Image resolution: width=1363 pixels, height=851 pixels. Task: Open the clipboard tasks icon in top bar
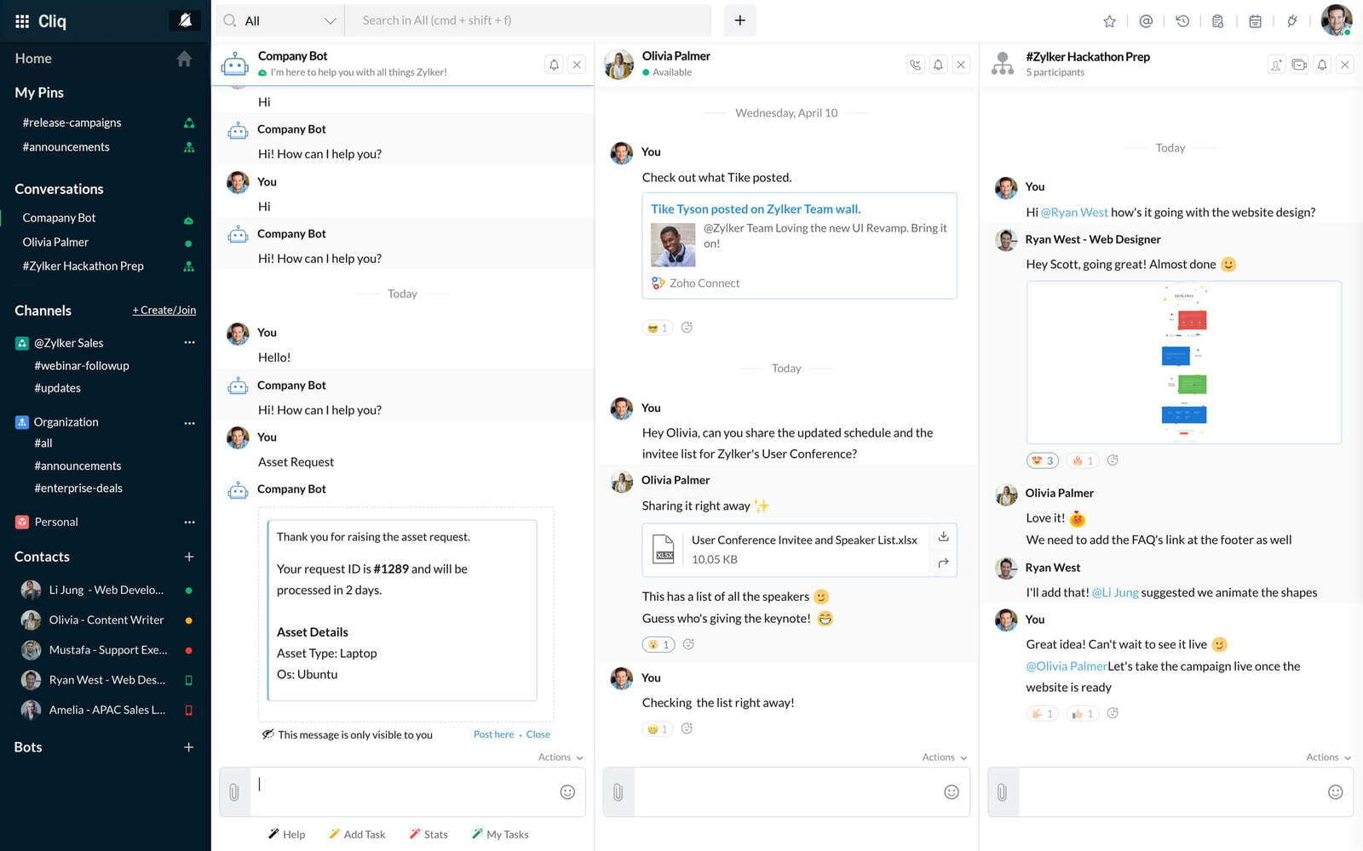pos(1218,21)
